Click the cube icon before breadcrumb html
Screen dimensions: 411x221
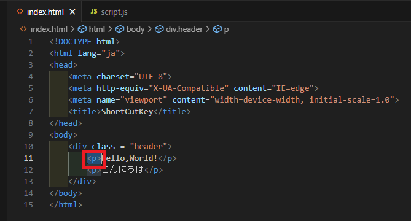tap(82, 29)
